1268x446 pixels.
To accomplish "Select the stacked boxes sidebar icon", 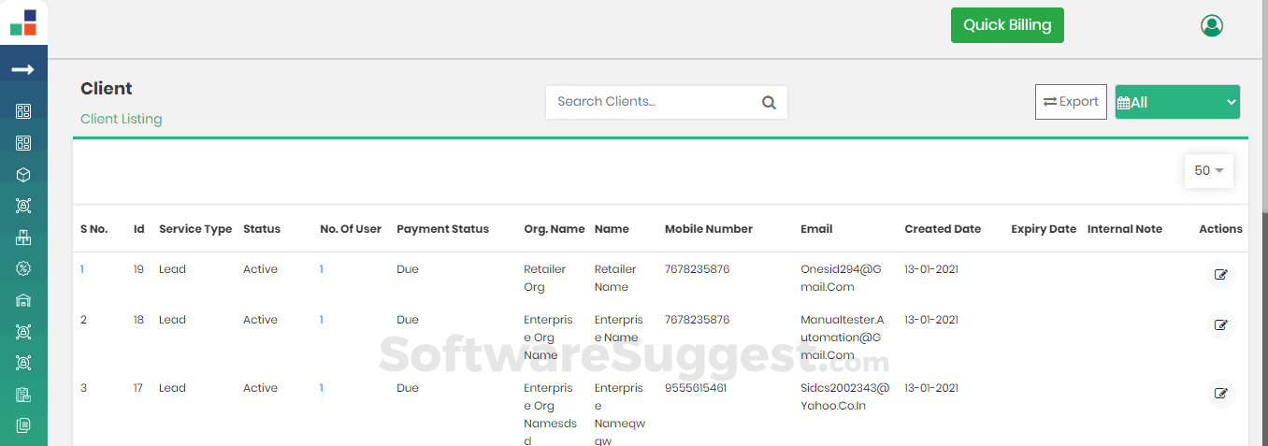I will pos(23,237).
